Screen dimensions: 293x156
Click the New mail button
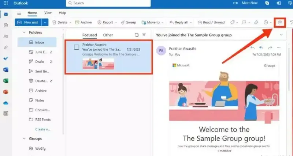[x=28, y=22]
